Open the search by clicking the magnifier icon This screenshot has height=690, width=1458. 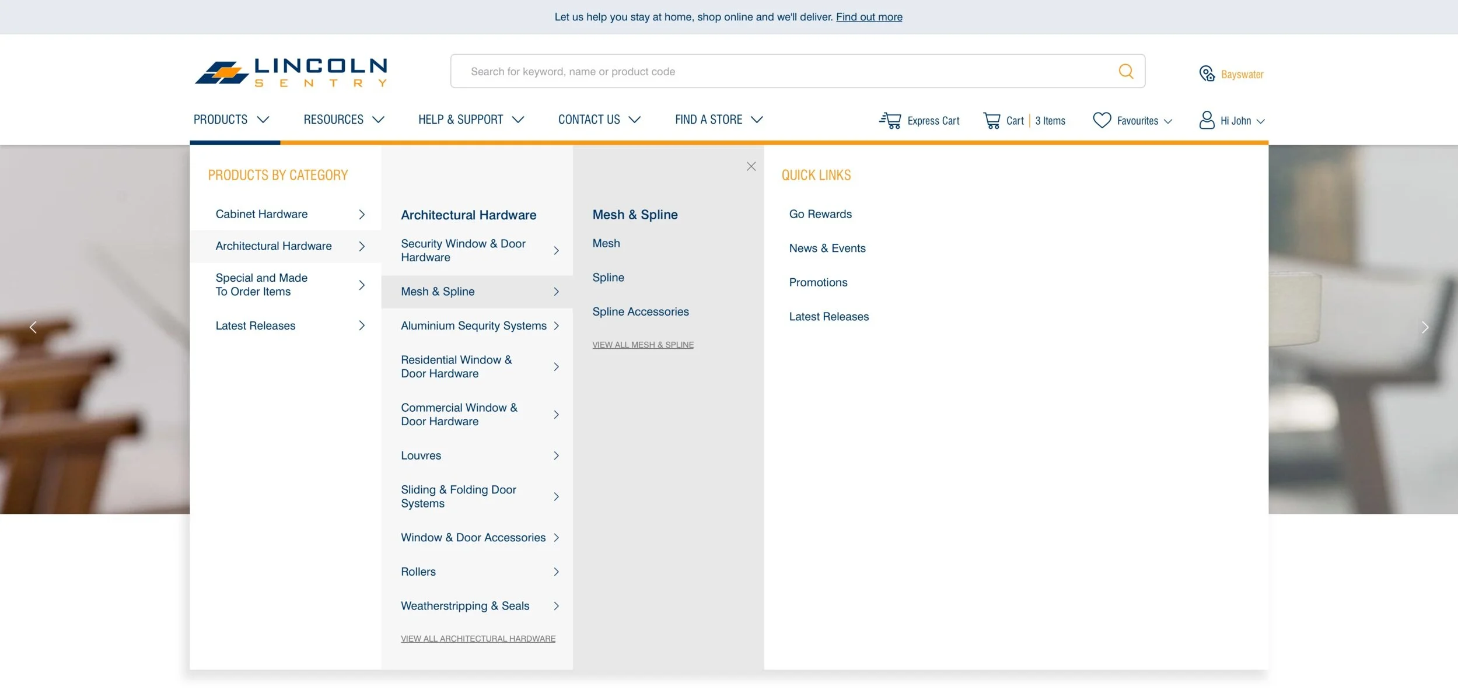point(1125,71)
